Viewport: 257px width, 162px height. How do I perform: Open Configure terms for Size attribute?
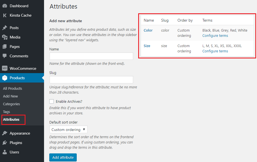click(215, 51)
